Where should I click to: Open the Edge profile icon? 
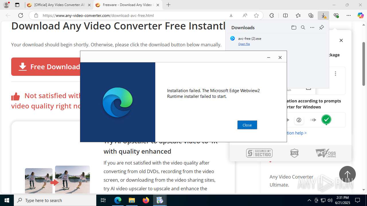6,5
